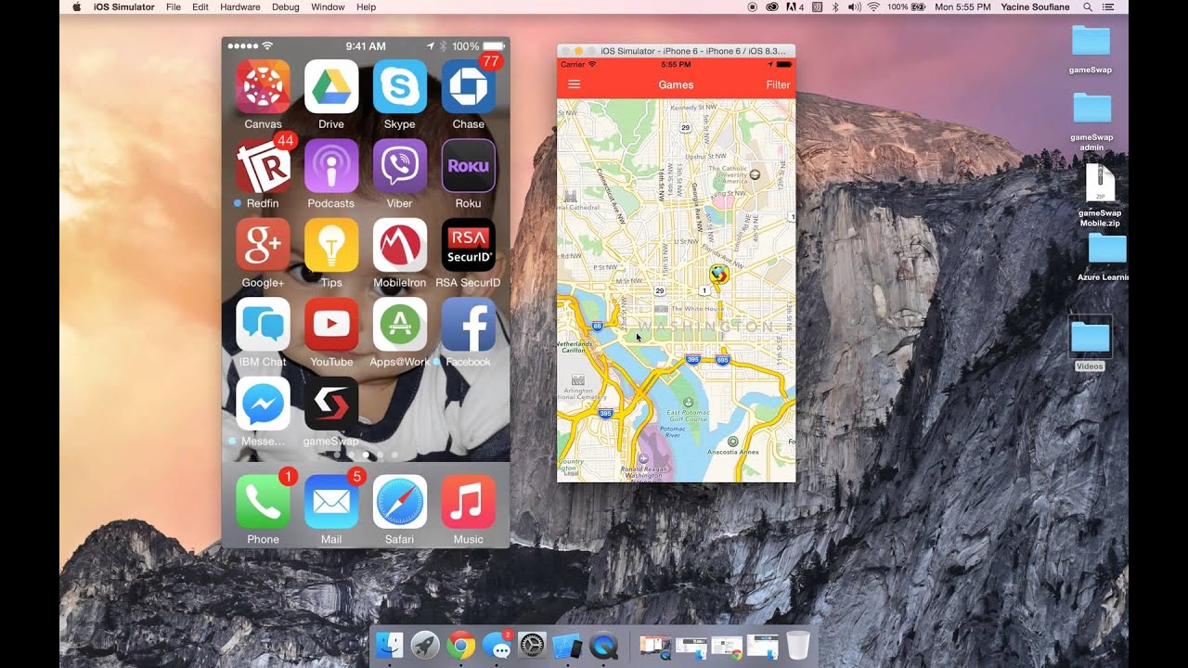Open the Tips app
The height and width of the screenshot is (668, 1188).
(x=330, y=245)
